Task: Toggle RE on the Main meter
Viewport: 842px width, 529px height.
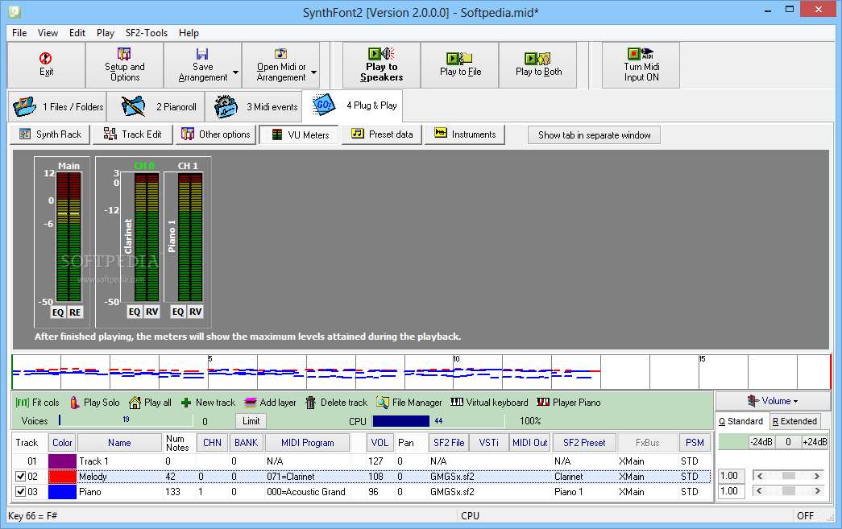Action: [75, 312]
